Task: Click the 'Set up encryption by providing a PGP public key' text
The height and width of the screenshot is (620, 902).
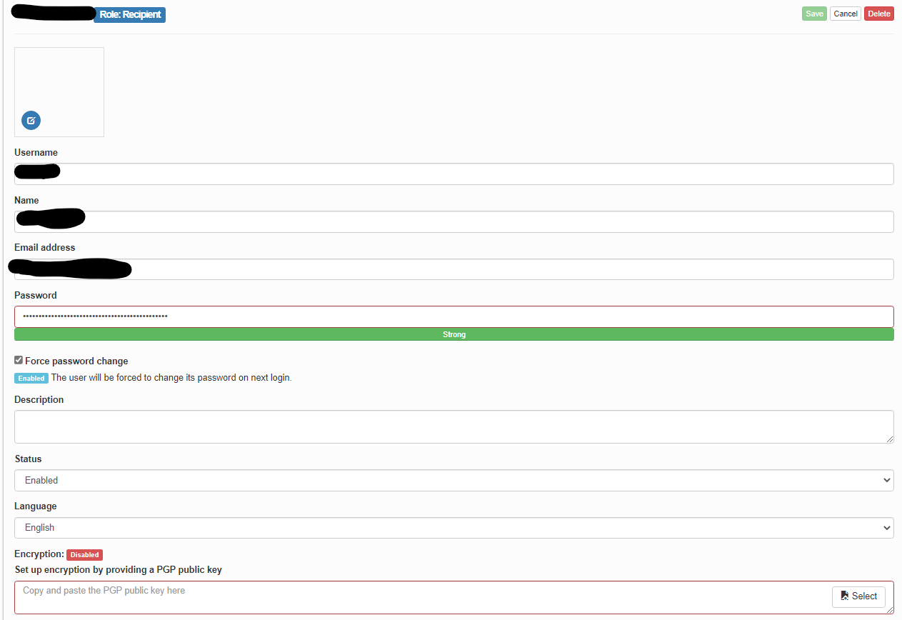Action: pyautogui.click(x=119, y=570)
